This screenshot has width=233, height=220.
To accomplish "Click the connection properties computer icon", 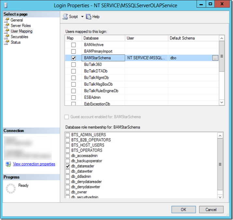I will click(x=8, y=164).
